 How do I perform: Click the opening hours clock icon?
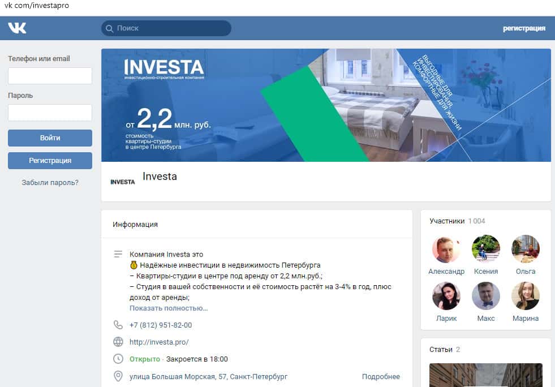pyautogui.click(x=118, y=359)
